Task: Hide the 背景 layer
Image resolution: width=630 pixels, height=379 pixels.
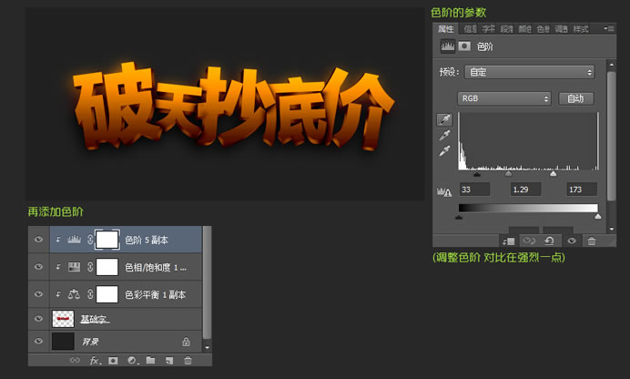Action: tap(38, 342)
